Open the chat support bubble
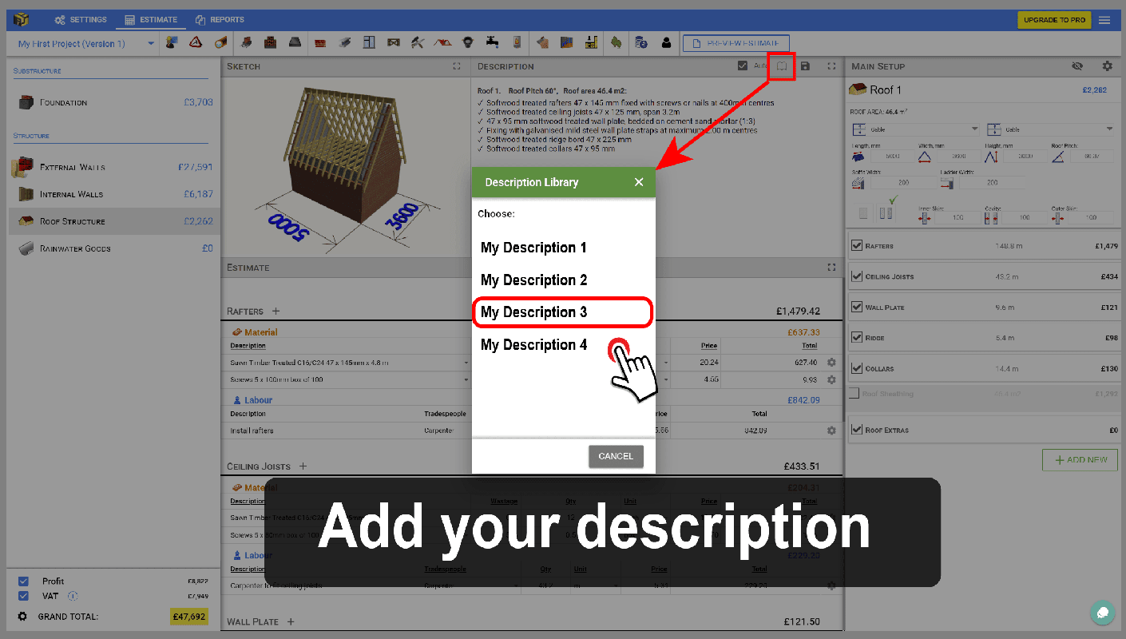Viewport: 1126px width, 639px height. pyautogui.click(x=1103, y=613)
